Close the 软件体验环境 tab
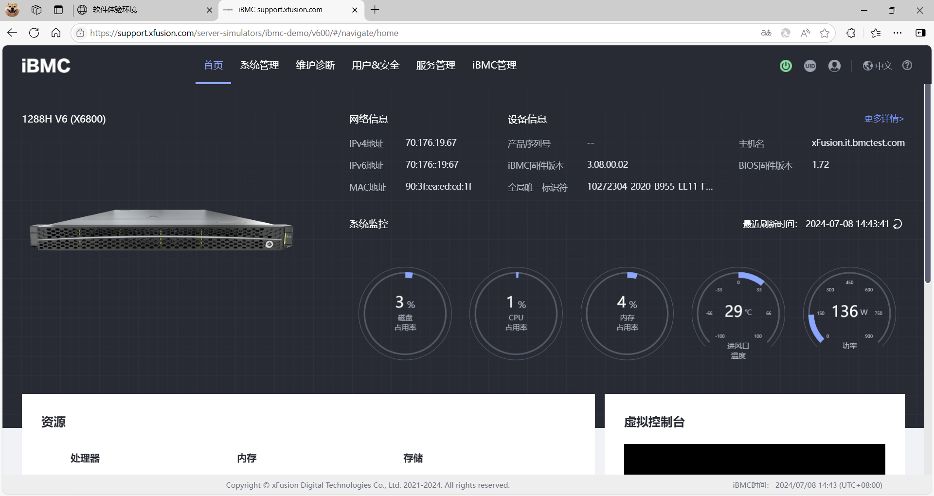The width and height of the screenshot is (934, 496). click(x=210, y=10)
